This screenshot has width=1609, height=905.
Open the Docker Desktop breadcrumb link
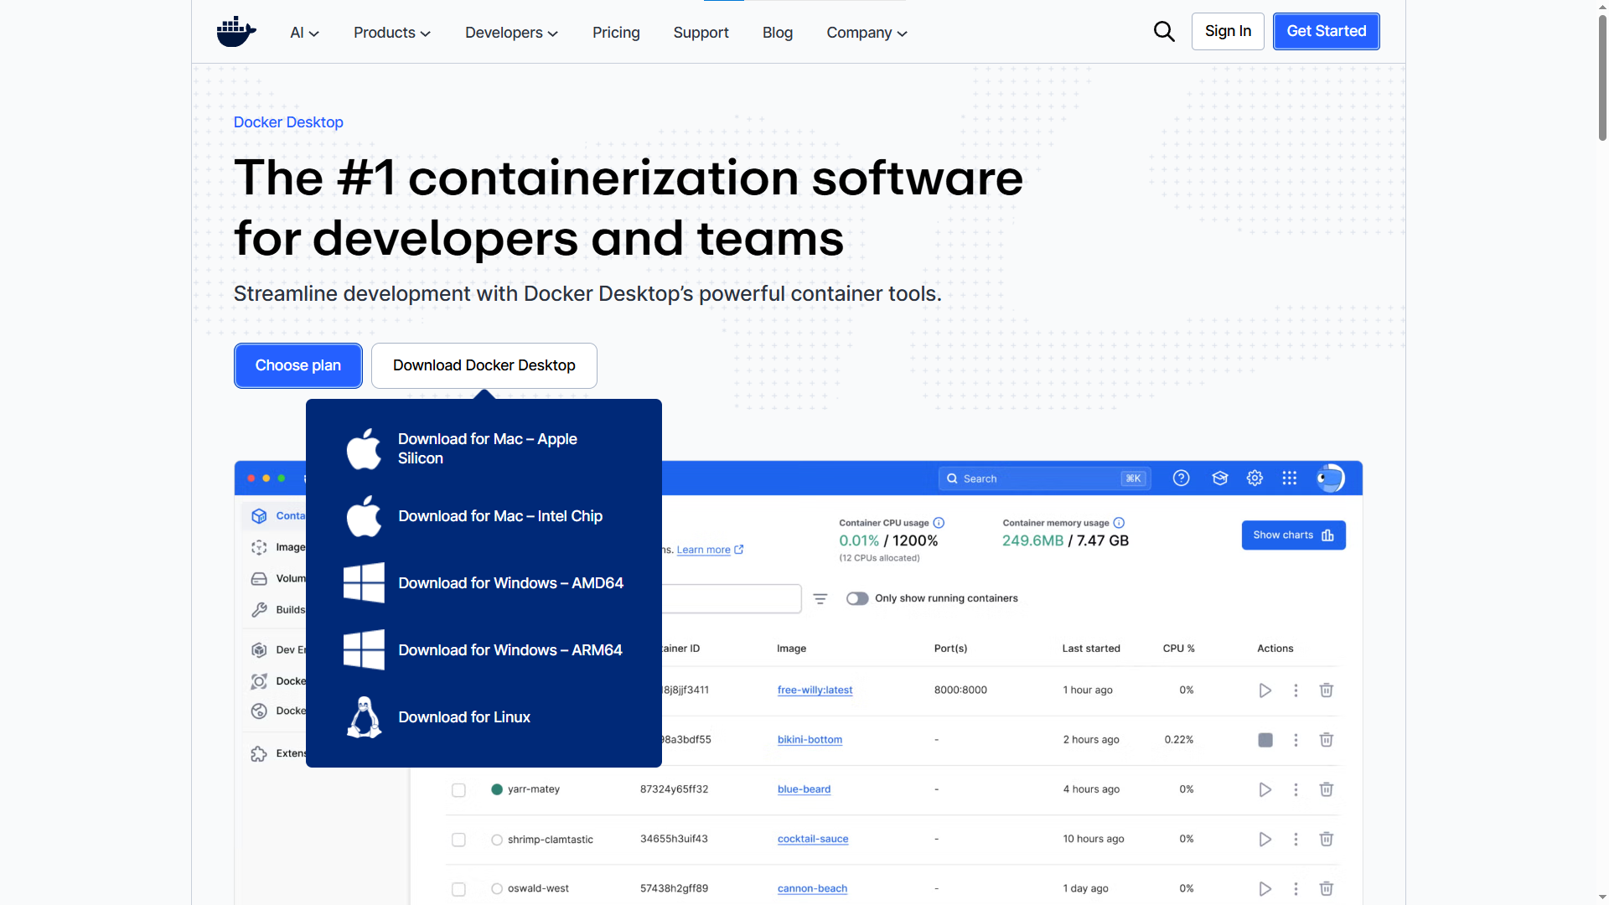coord(288,122)
